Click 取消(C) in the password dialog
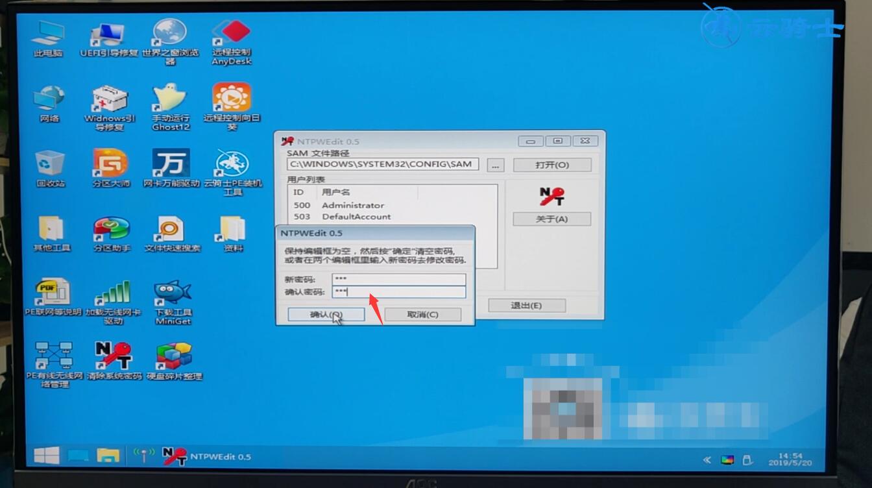Screen dimensions: 872x488 pyautogui.click(x=423, y=315)
